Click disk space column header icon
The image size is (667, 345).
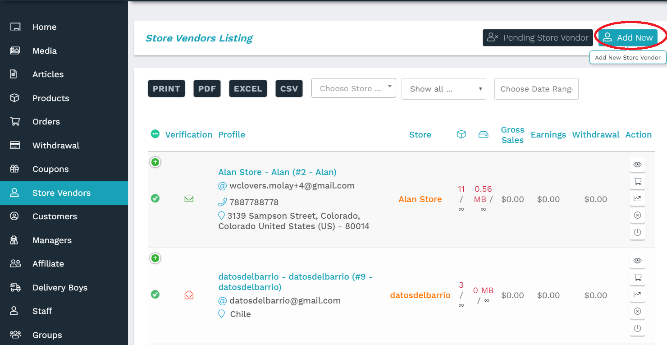[x=483, y=134]
